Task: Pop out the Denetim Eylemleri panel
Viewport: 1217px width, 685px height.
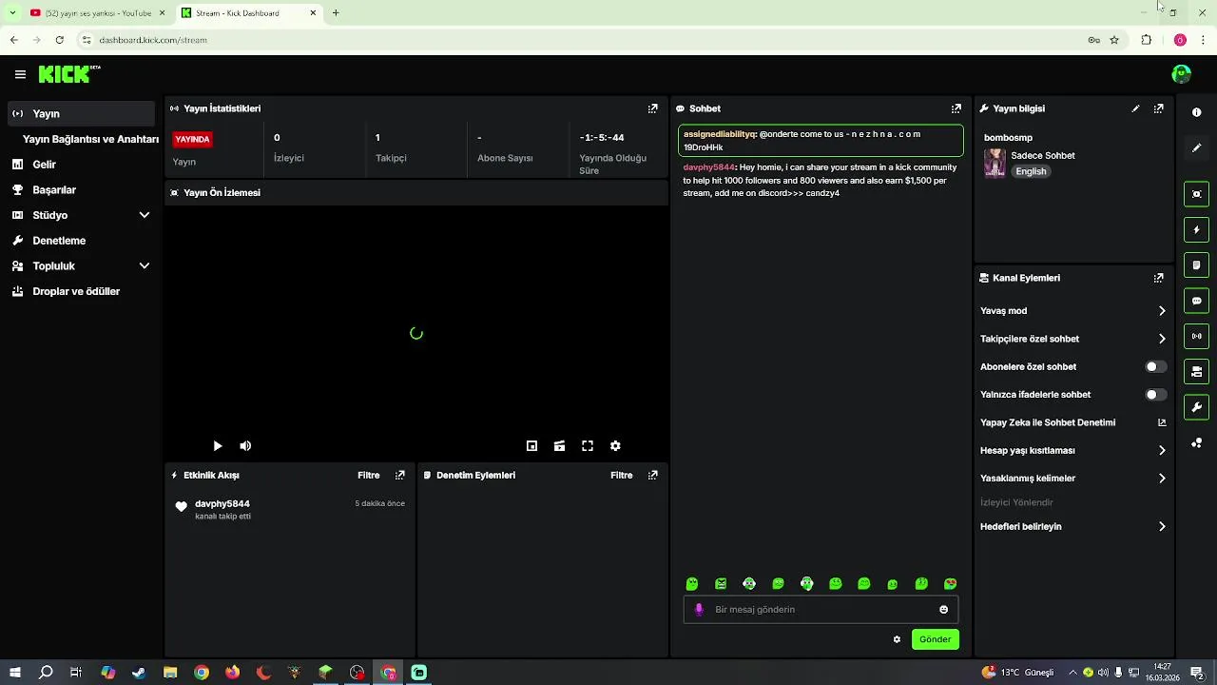Action: click(652, 475)
